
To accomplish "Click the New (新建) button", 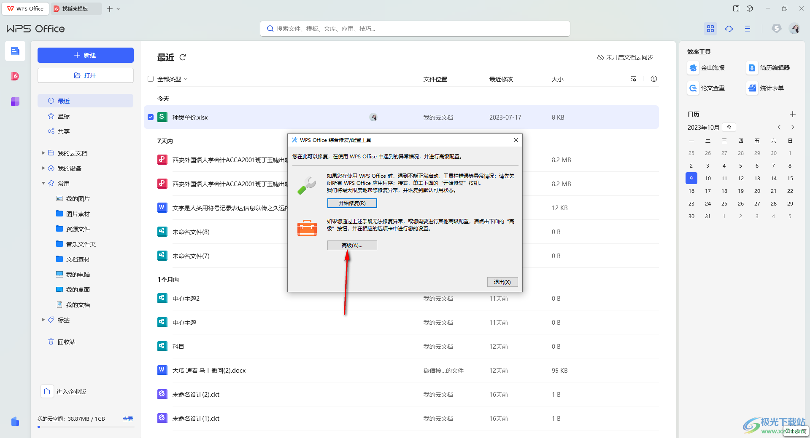I will click(86, 55).
